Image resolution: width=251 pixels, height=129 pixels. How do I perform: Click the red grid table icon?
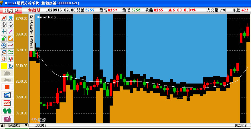(x=7, y=103)
